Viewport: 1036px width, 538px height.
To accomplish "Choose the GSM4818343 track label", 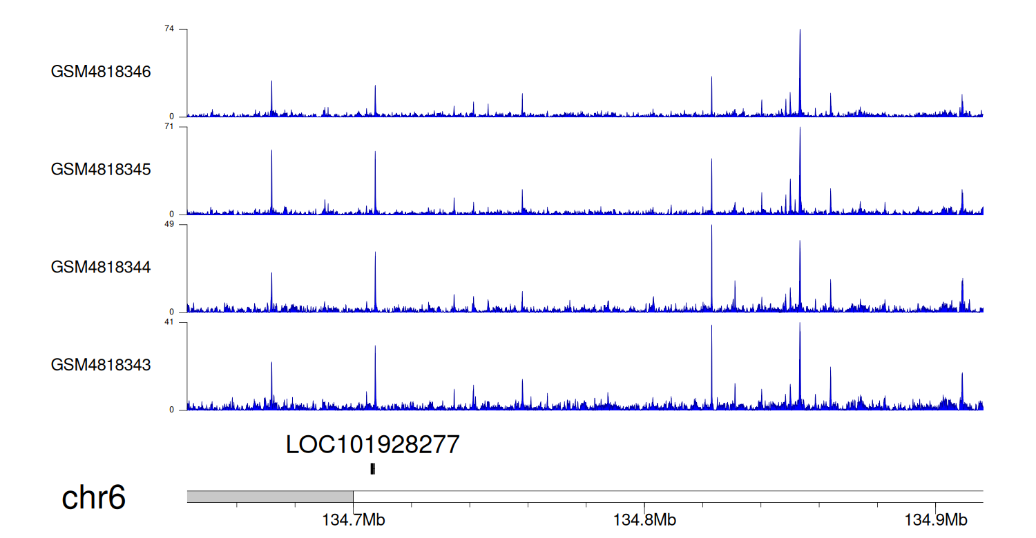I will click(x=101, y=364).
